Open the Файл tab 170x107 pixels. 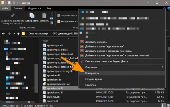(x=5, y=8)
